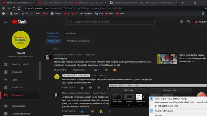The height and width of the screenshot is (116, 207).
Task: Like Marvin's first comment
Action: tap(96, 70)
